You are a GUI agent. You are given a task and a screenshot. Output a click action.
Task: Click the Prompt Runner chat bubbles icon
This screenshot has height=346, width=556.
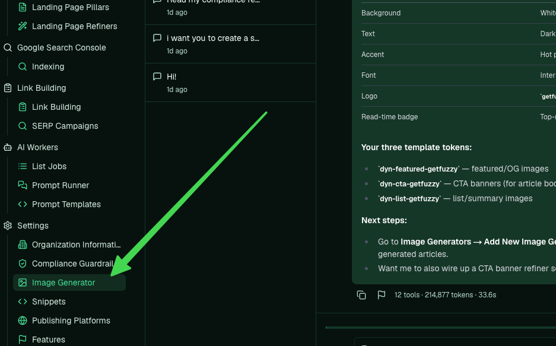23,185
